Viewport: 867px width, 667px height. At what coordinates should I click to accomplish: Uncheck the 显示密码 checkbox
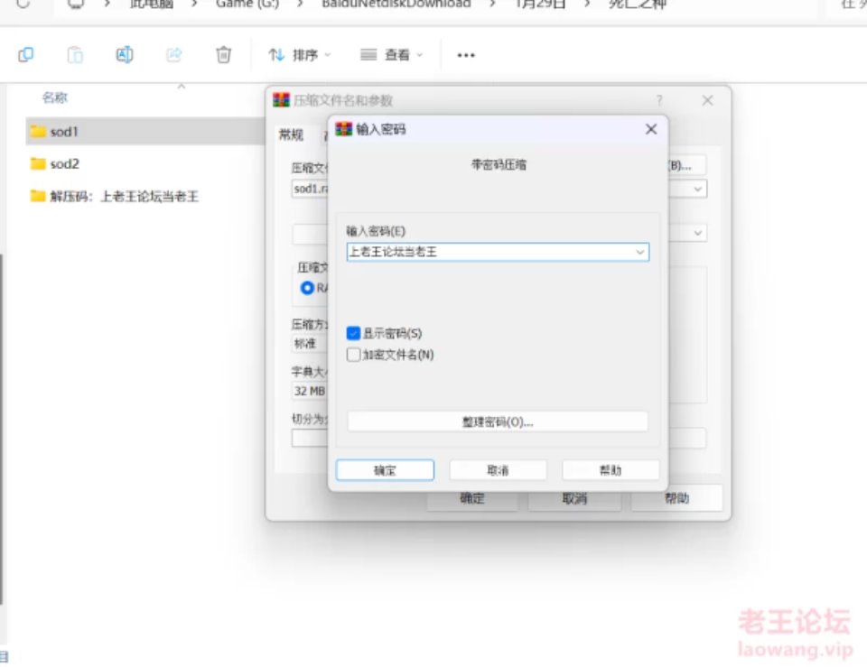tap(354, 333)
